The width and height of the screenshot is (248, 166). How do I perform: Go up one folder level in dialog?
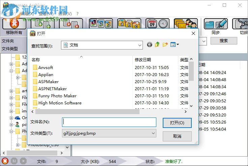157,45
